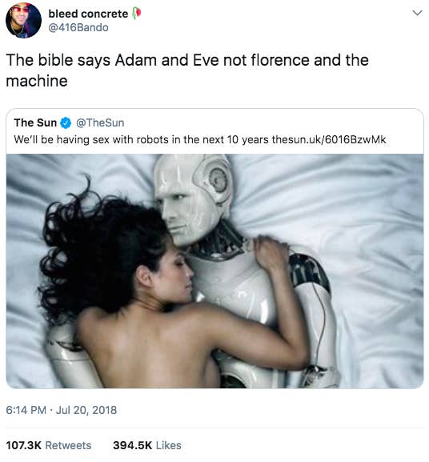
Task: View the 107.3K Retweets list
Action: 49,445
